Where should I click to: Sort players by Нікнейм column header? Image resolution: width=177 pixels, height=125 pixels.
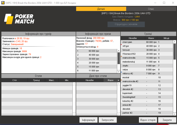coord(133,38)
